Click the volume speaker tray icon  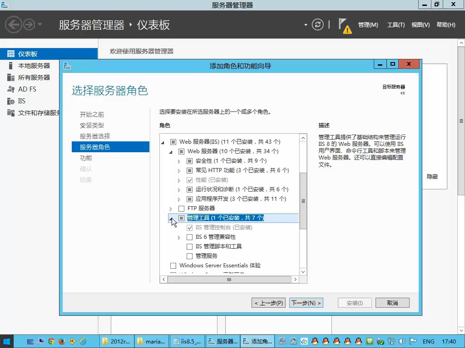[402, 342]
